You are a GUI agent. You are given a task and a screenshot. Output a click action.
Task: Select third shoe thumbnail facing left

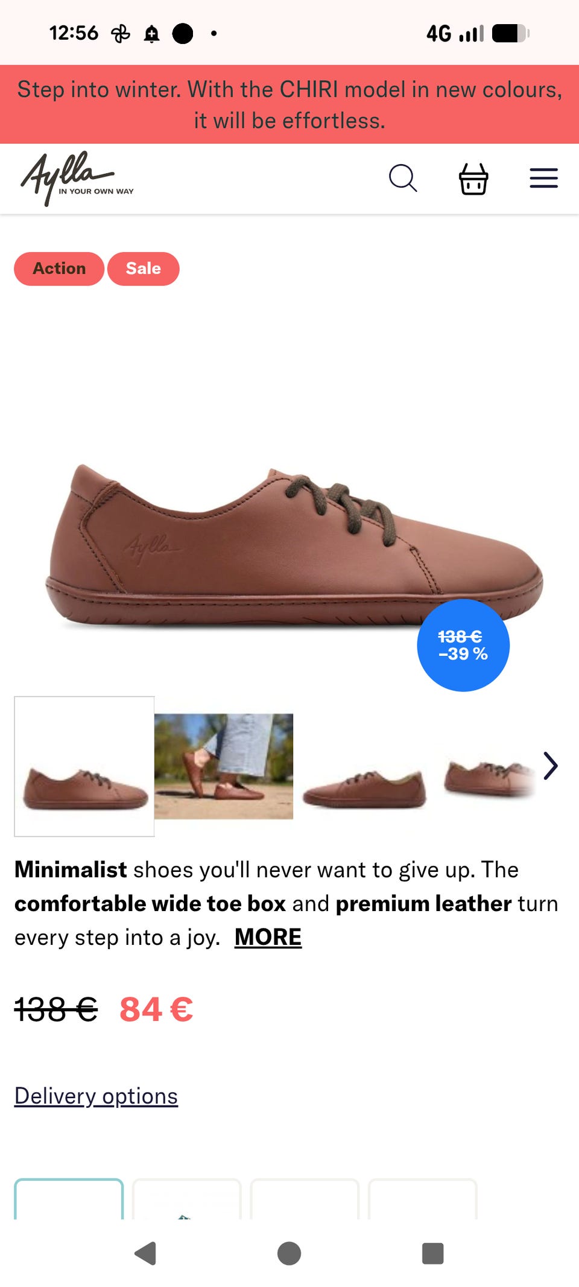pyautogui.click(x=364, y=766)
